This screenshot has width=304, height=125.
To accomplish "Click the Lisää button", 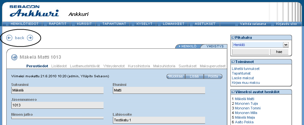I will tap(194, 76).
